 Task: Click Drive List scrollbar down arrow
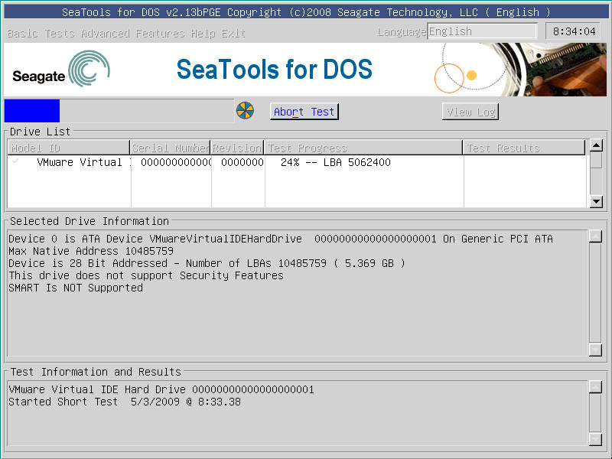[x=597, y=202]
